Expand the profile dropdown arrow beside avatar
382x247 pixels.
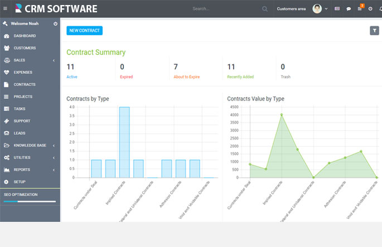(326, 9)
